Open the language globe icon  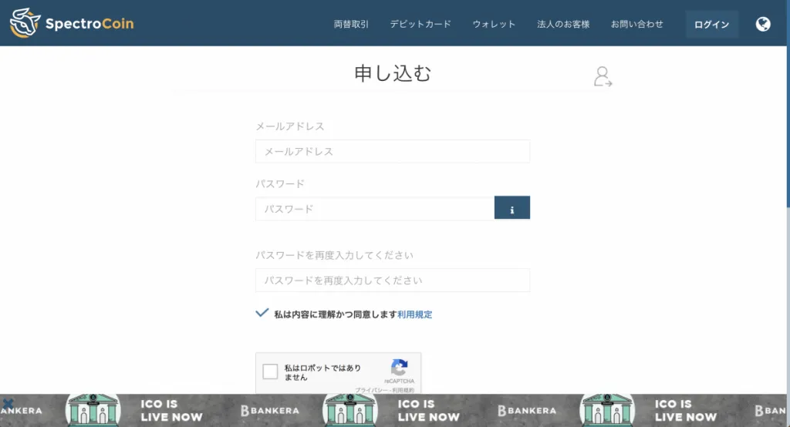click(x=763, y=24)
